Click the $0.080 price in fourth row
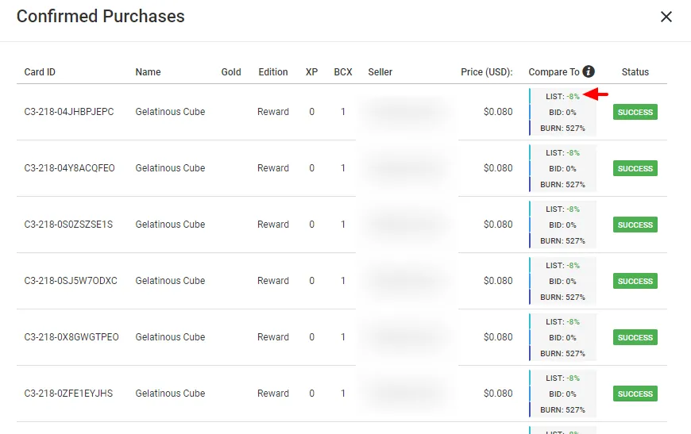The height and width of the screenshot is (434, 691). [x=498, y=281]
